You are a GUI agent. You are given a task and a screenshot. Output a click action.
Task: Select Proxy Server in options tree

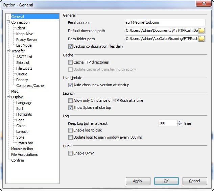[x=27, y=40]
